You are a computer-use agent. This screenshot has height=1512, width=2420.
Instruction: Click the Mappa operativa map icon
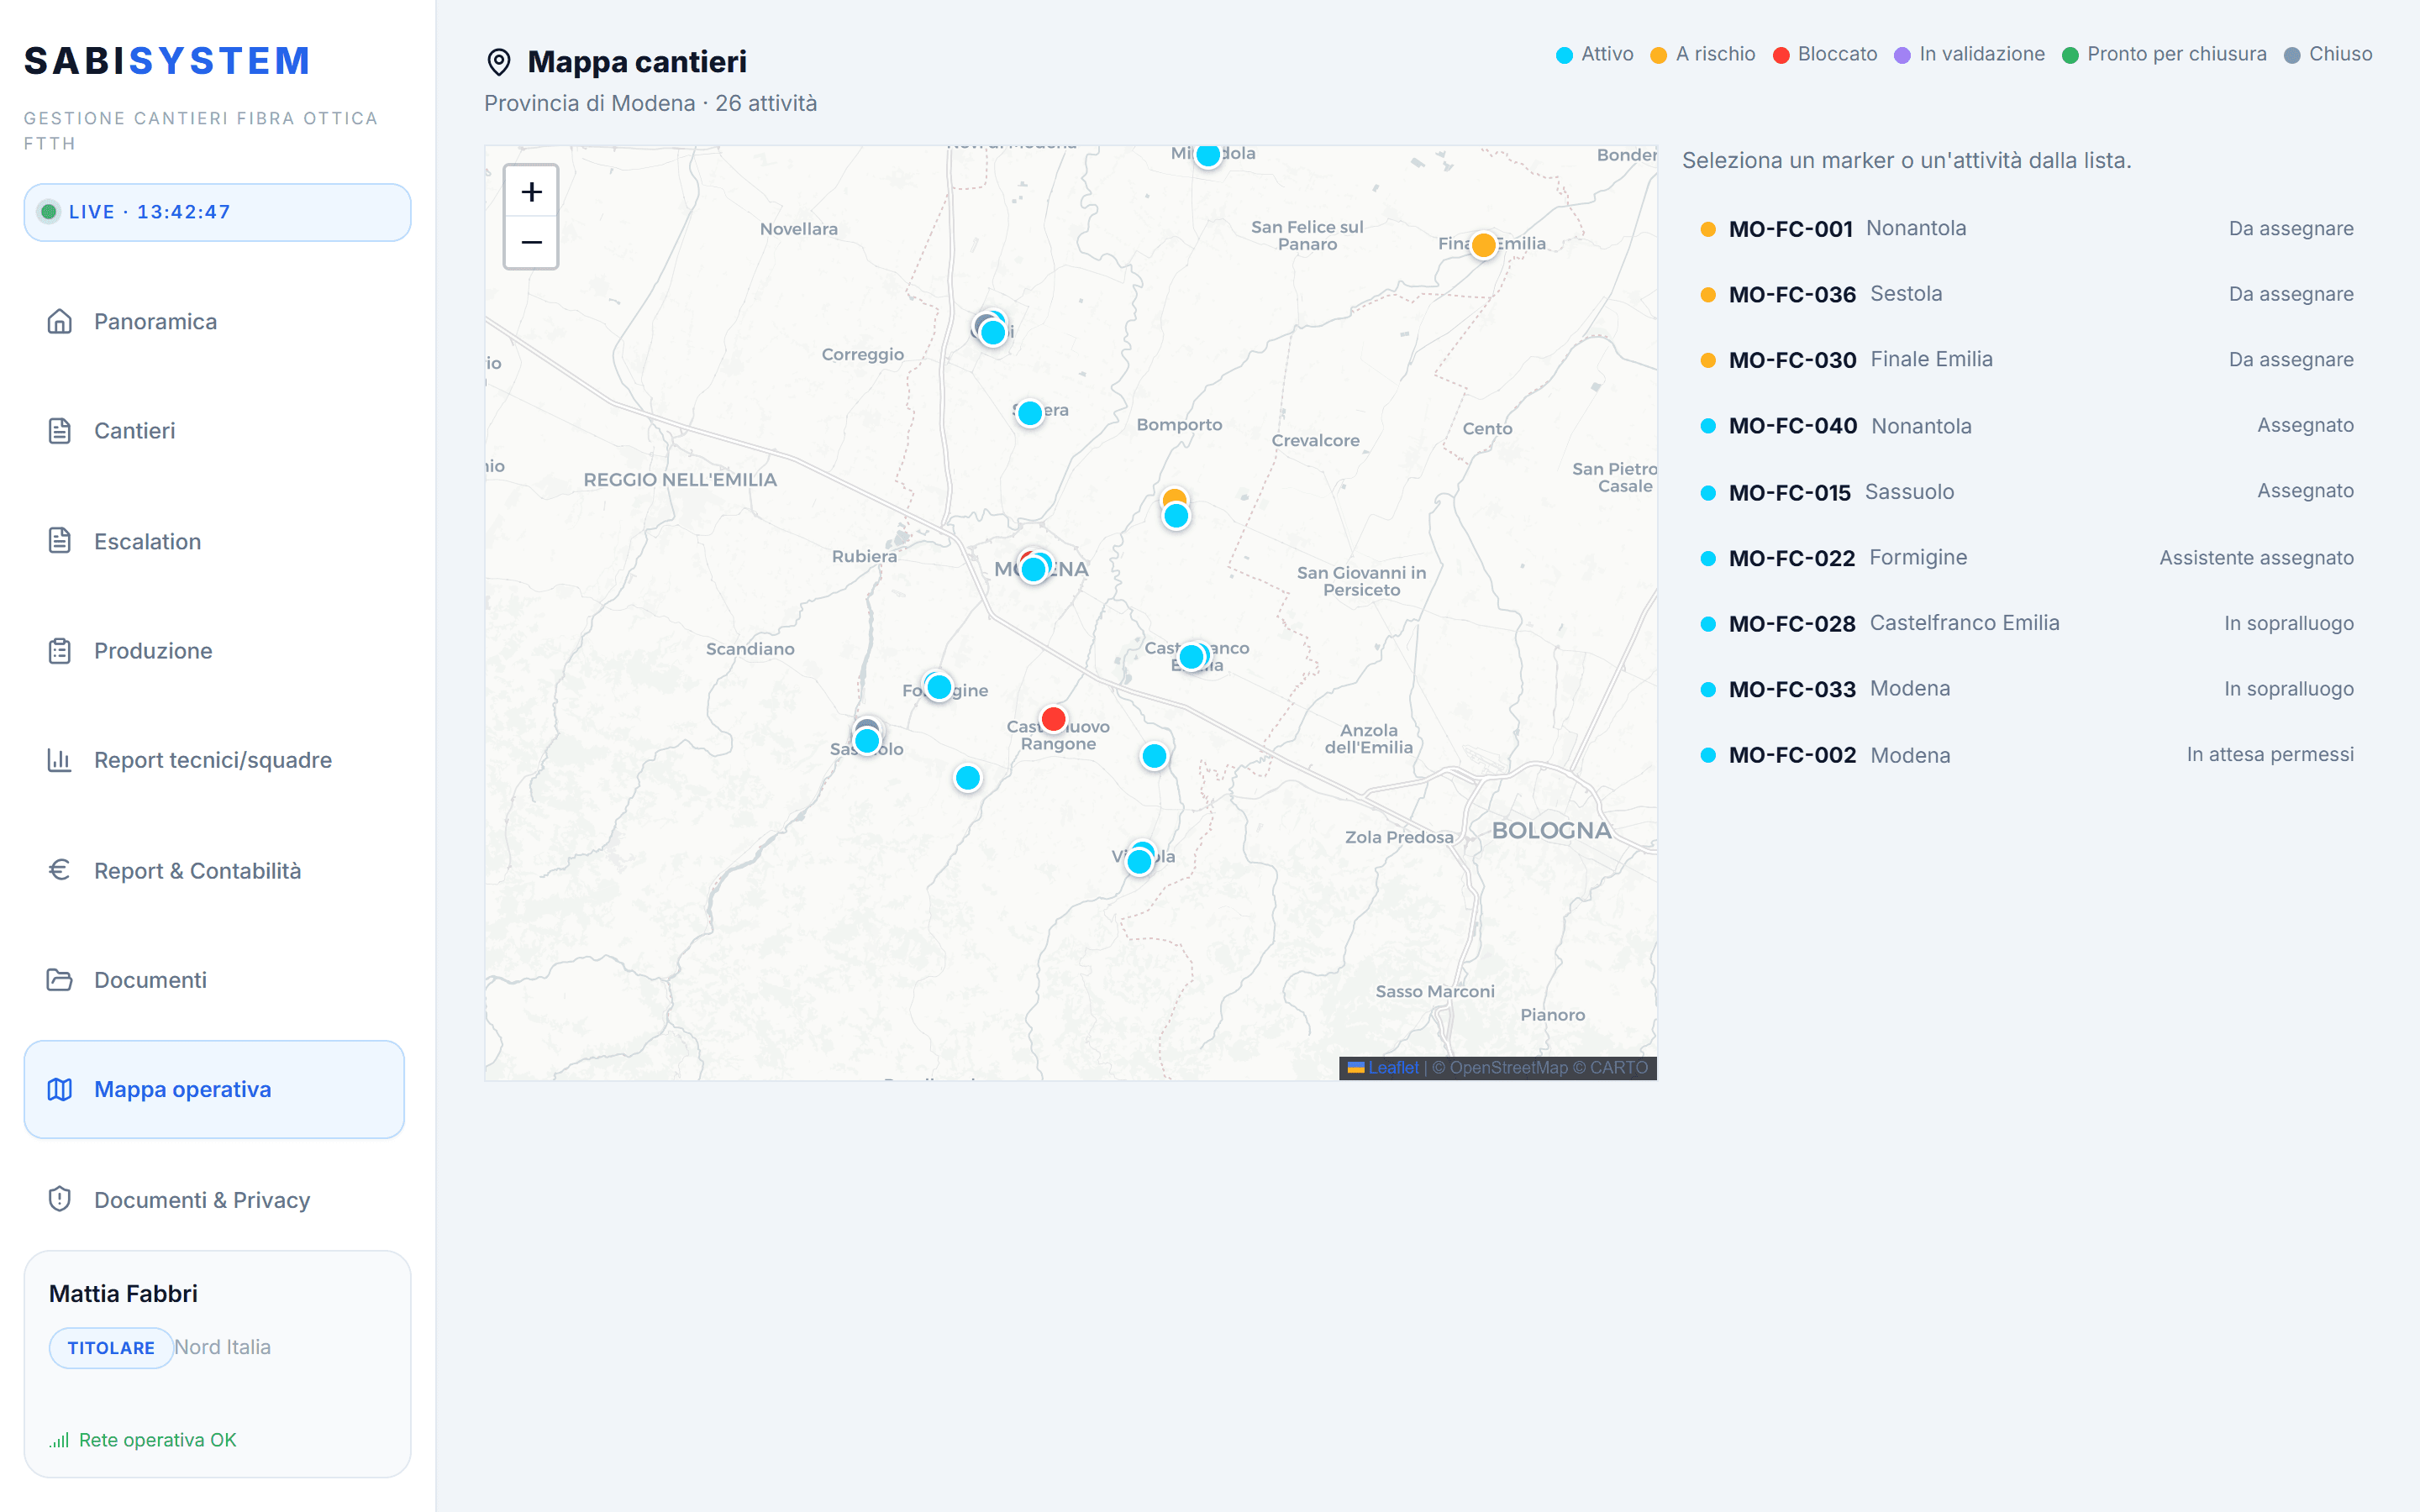click(x=60, y=1089)
